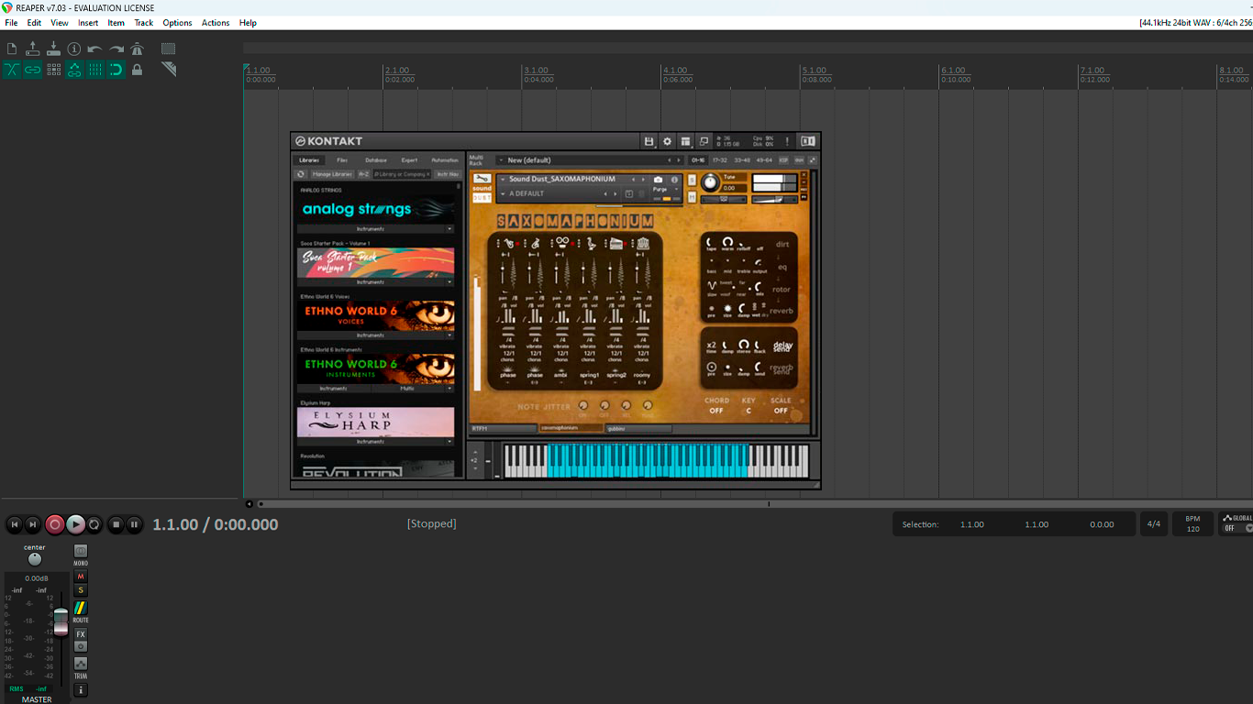This screenshot has height=704, width=1253.
Task: Open Kontakt Expert tab
Action: [x=409, y=160]
